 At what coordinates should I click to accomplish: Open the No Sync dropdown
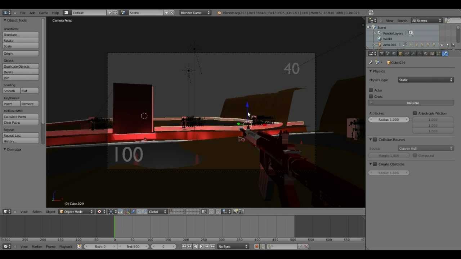click(233, 246)
